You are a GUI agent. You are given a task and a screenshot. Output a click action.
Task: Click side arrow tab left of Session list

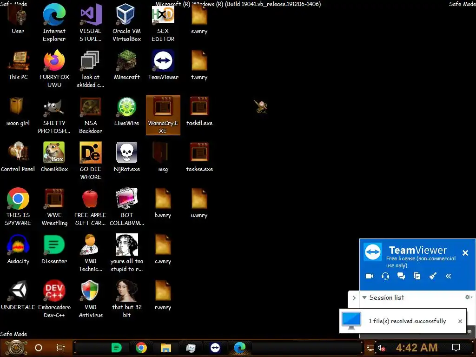point(354,298)
